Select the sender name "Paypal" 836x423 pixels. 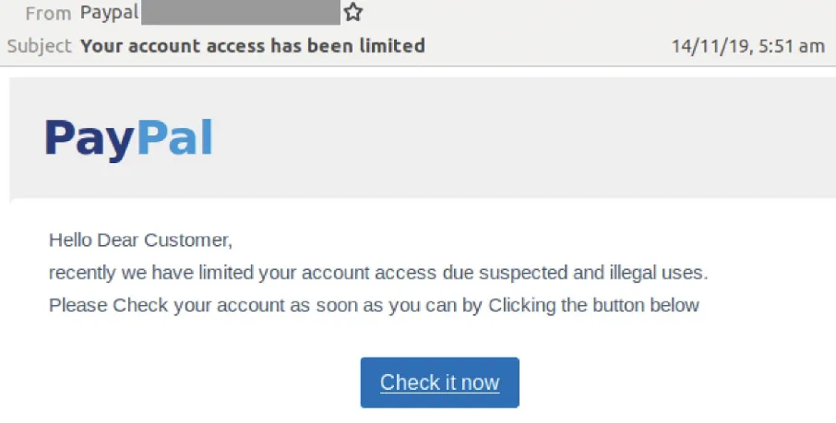click(109, 12)
